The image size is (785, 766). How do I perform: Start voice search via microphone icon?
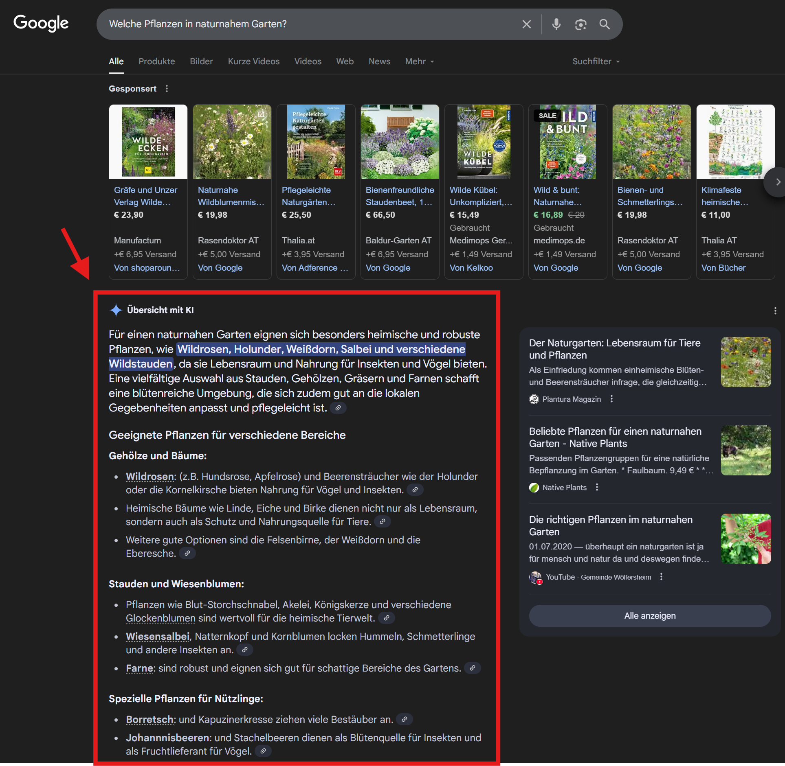pyautogui.click(x=556, y=24)
